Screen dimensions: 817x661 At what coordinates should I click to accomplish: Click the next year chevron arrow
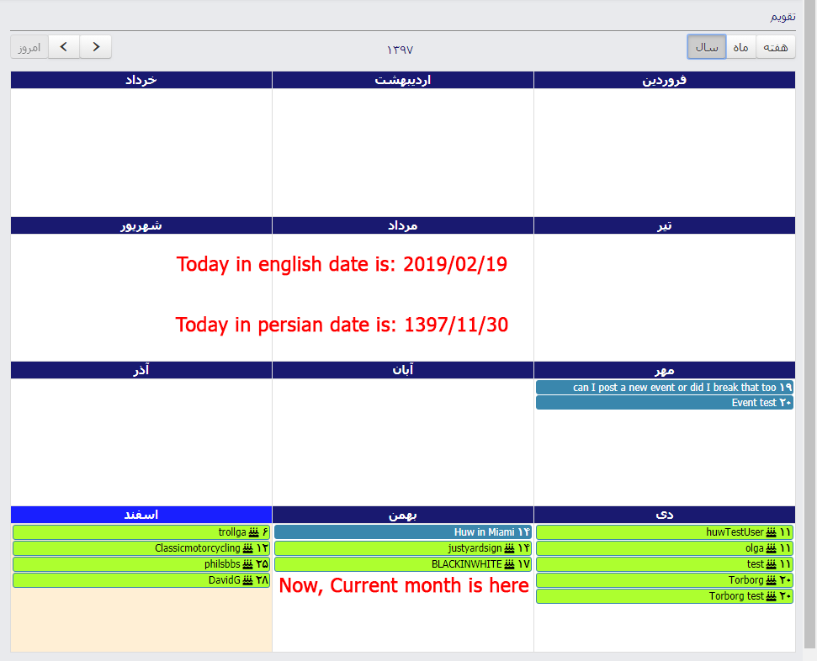click(65, 47)
